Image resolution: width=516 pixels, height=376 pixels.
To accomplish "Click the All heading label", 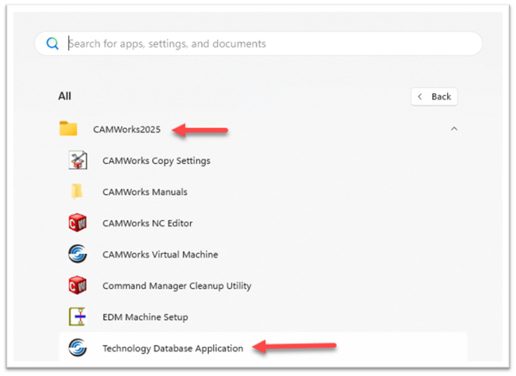I will (64, 96).
